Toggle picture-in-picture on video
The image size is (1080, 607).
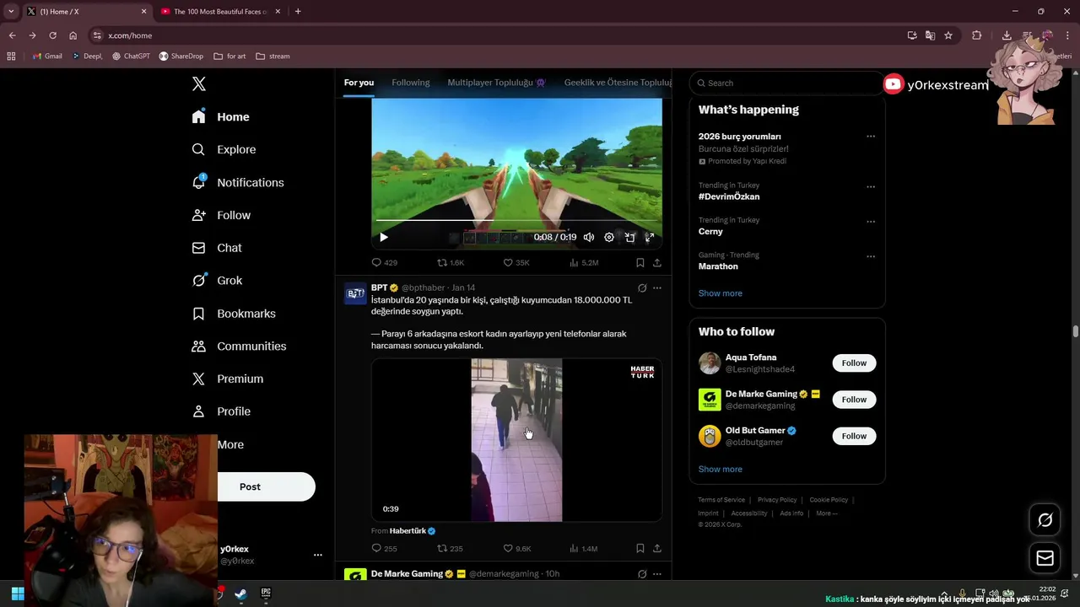(629, 238)
